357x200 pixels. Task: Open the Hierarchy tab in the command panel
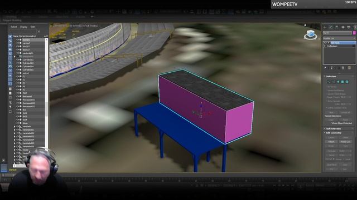coord(337,27)
